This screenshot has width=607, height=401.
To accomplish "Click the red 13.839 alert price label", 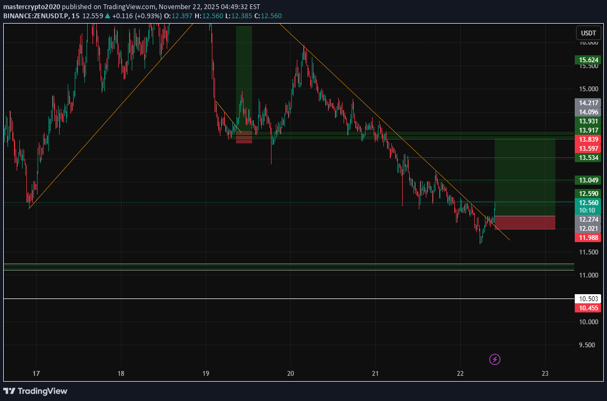I will point(588,139).
